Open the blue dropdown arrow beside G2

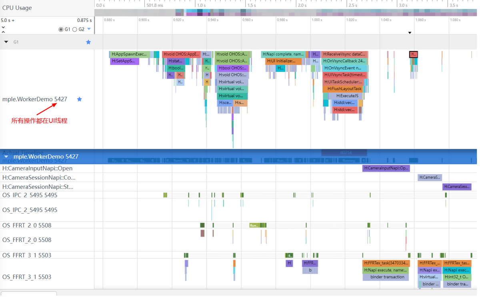(89, 29)
